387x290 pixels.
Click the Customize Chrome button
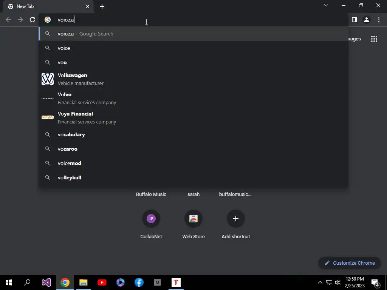350,263
